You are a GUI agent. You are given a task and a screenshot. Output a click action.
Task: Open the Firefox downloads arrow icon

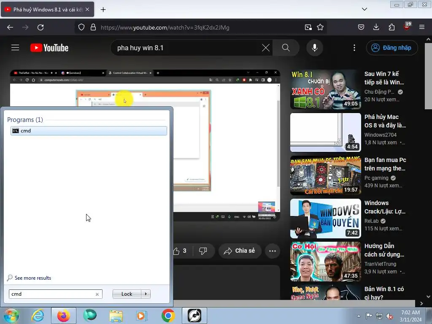(x=376, y=27)
